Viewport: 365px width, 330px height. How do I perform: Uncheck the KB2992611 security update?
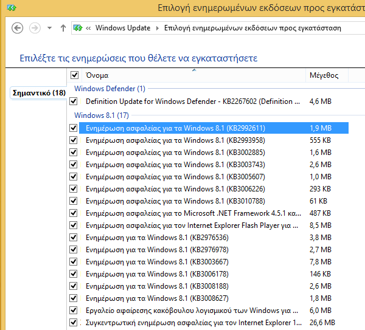coord(74,128)
